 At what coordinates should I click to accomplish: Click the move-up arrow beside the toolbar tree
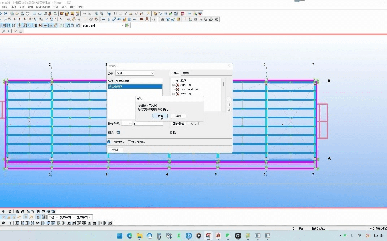click(229, 105)
